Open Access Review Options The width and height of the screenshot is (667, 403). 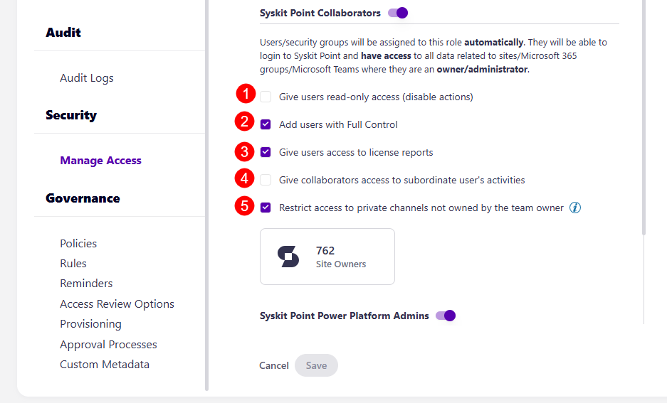pyautogui.click(x=117, y=303)
